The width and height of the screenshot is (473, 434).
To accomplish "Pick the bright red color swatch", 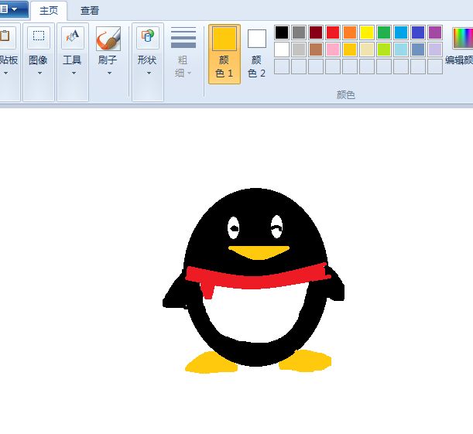I will (333, 32).
